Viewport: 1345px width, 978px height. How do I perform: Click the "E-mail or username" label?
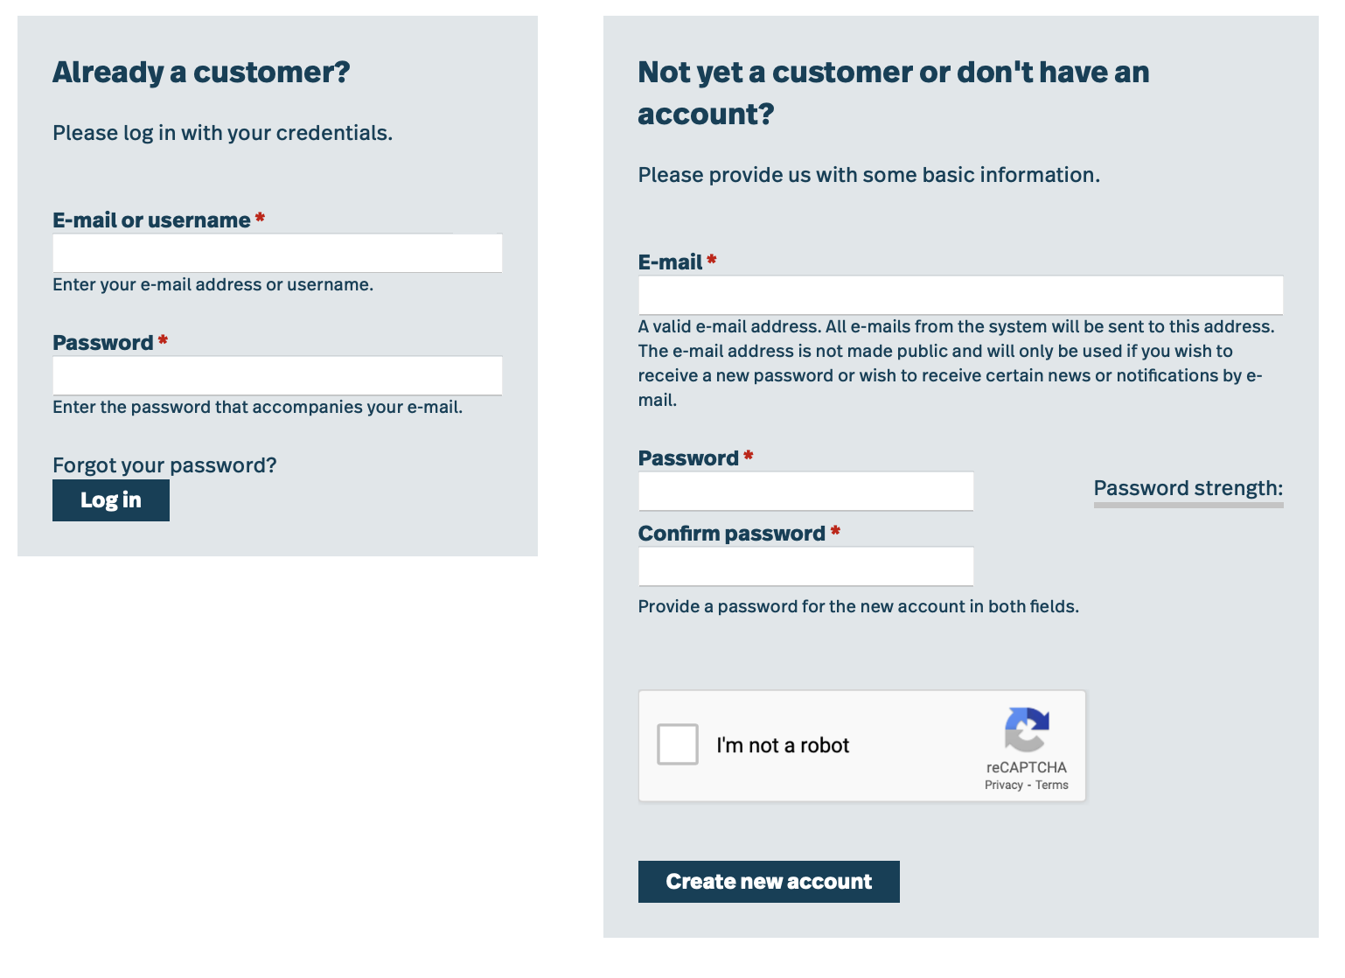151,220
